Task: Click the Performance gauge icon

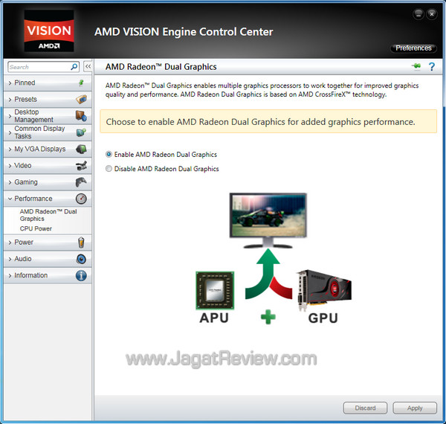Action: (81, 199)
